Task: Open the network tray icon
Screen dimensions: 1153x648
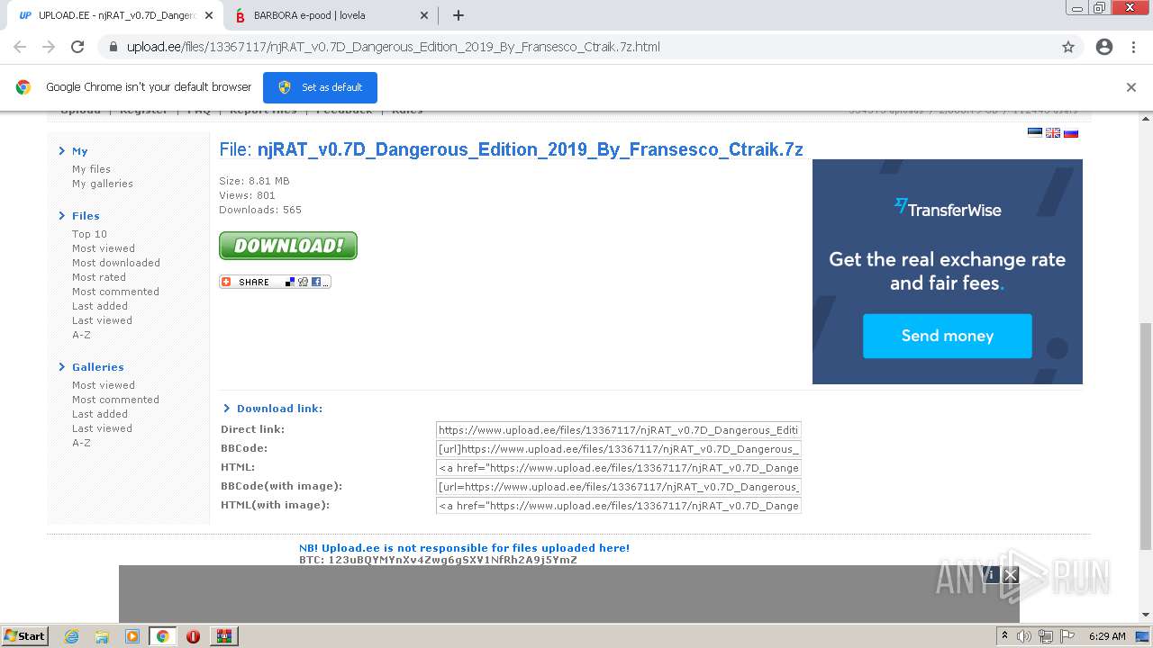Action: point(1046,636)
